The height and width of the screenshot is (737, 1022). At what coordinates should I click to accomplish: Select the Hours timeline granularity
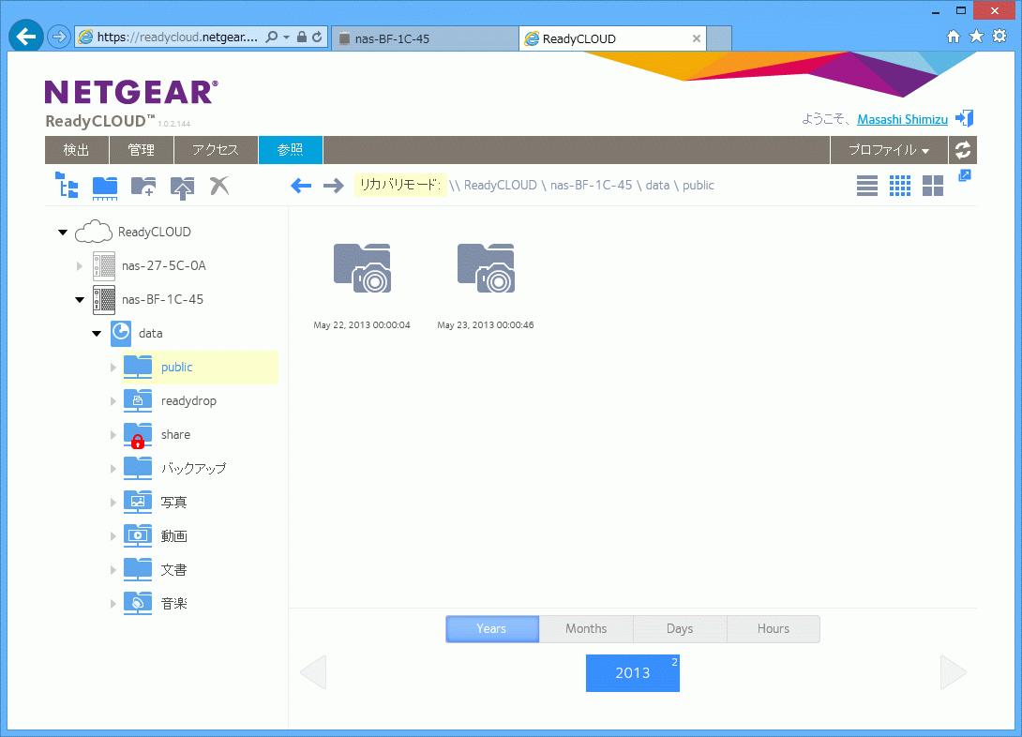pos(774,629)
